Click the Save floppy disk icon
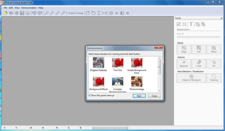225x131 pixels. [x=22, y=13]
